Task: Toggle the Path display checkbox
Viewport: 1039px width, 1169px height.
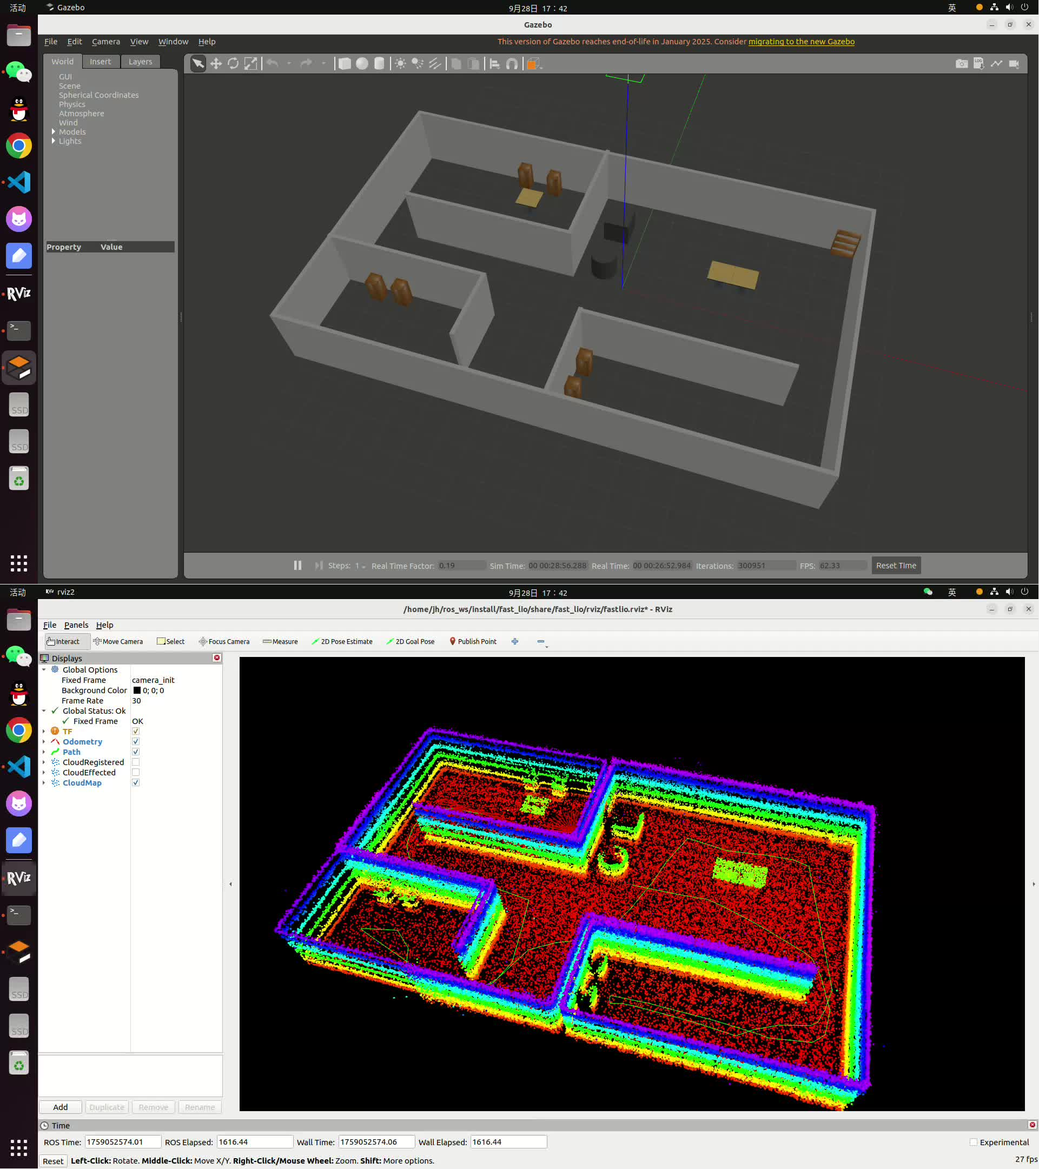Action: point(136,752)
